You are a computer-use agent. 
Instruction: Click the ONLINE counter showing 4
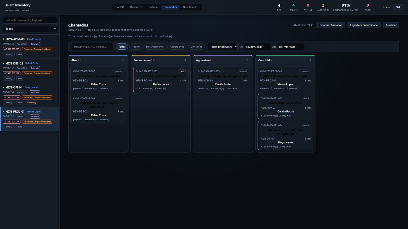coord(294,7)
